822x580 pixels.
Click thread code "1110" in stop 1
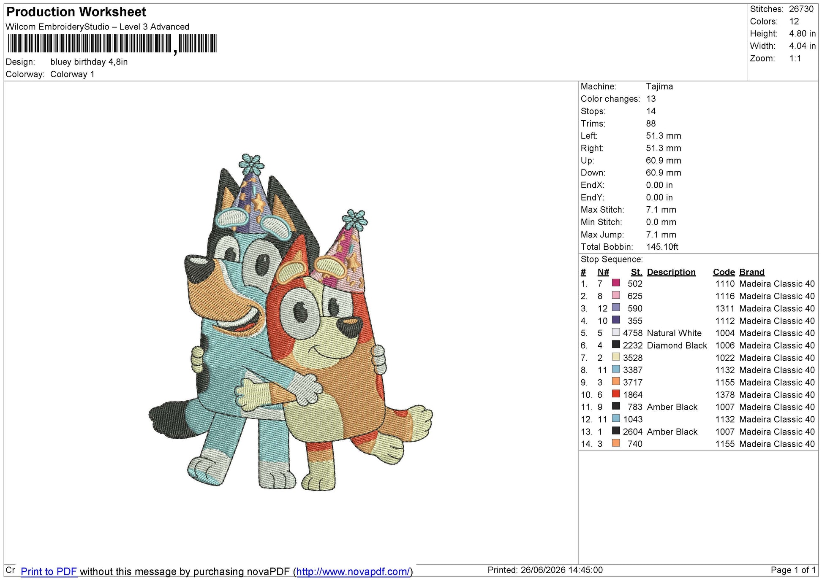point(725,284)
